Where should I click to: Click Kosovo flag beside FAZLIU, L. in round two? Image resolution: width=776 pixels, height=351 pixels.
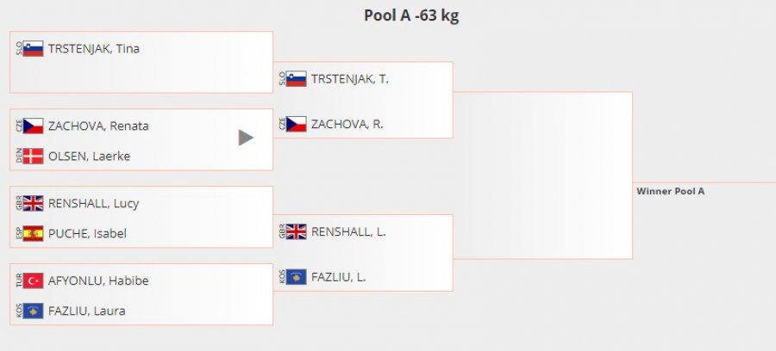tap(296, 277)
